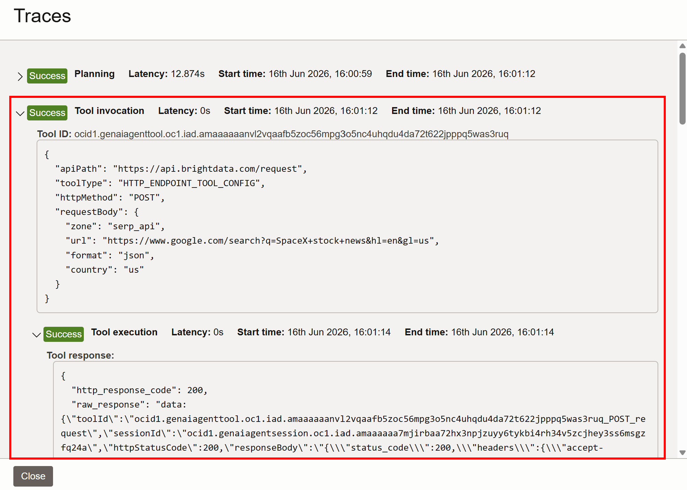Click the Tool invocation Success badge

(47, 113)
